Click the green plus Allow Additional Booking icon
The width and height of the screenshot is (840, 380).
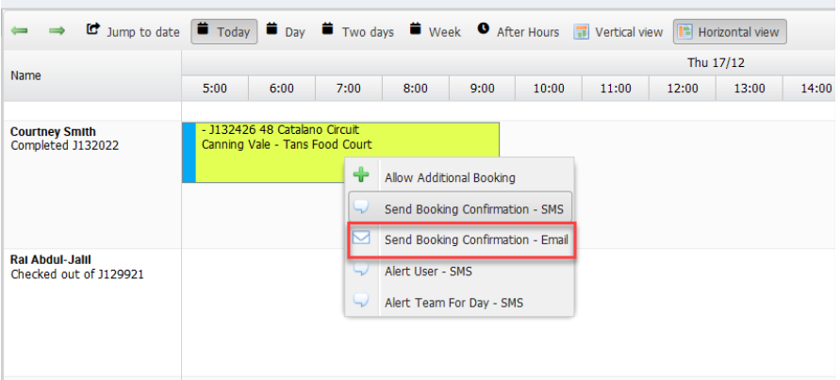pyautogui.click(x=360, y=176)
